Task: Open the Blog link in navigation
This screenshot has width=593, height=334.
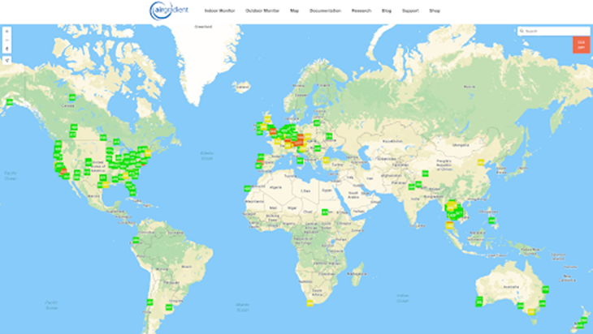Action: (386, 11)
